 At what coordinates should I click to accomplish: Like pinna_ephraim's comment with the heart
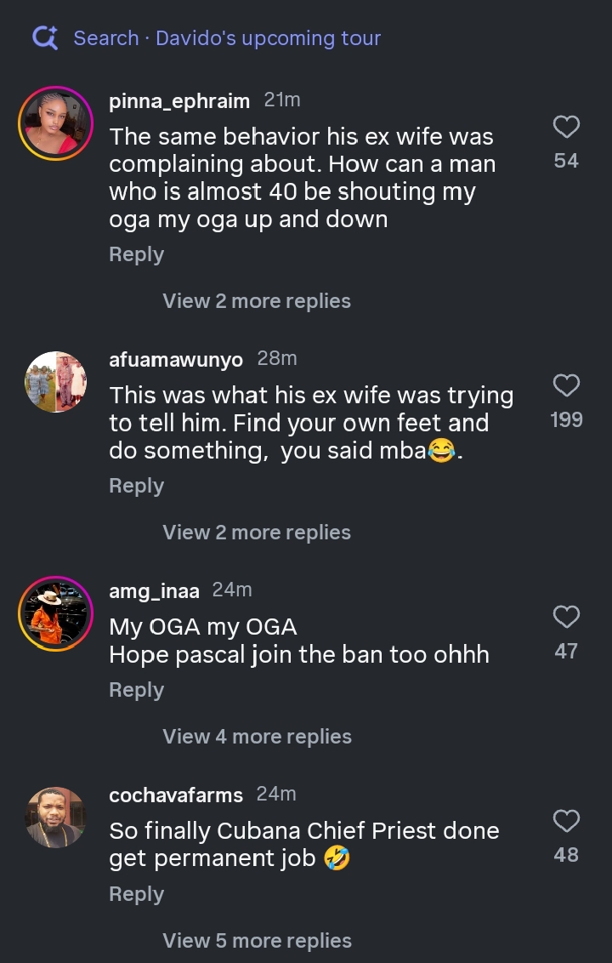(x=566, y=127)
